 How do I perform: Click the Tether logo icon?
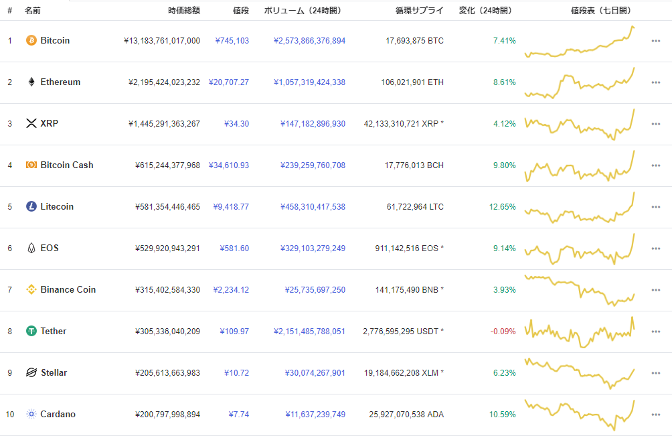[x=31, y=331]
